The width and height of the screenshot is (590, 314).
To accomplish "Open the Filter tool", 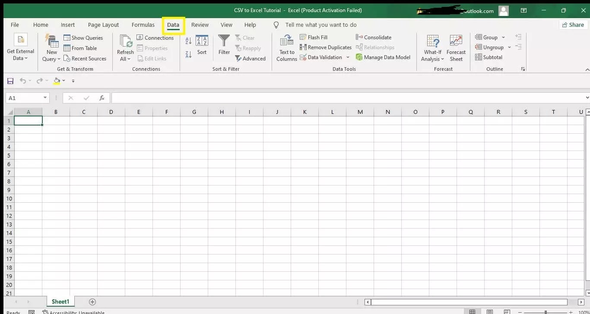I will pos(224,45).
